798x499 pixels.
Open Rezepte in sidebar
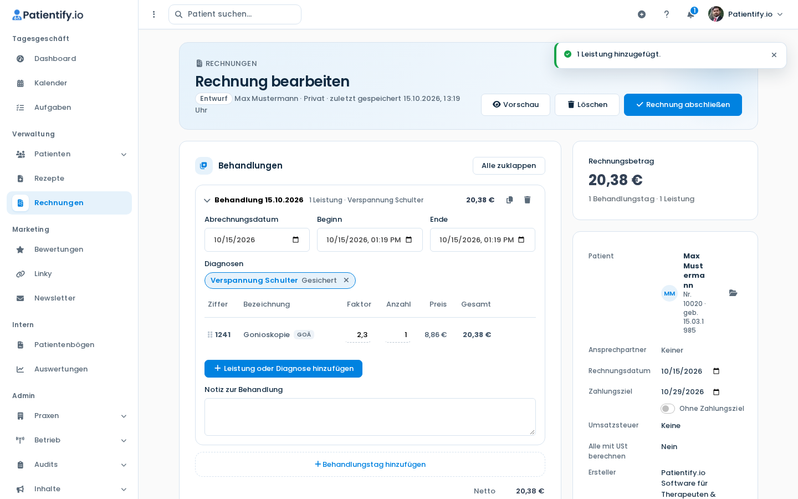tap(69, 179)
